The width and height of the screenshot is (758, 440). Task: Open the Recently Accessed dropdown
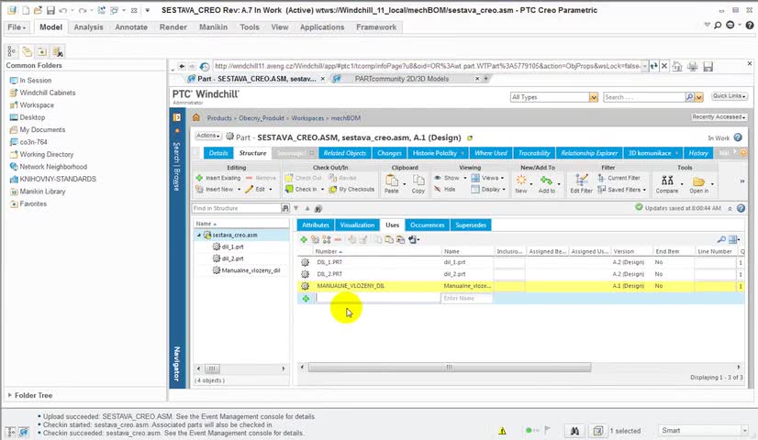(719, 117)
